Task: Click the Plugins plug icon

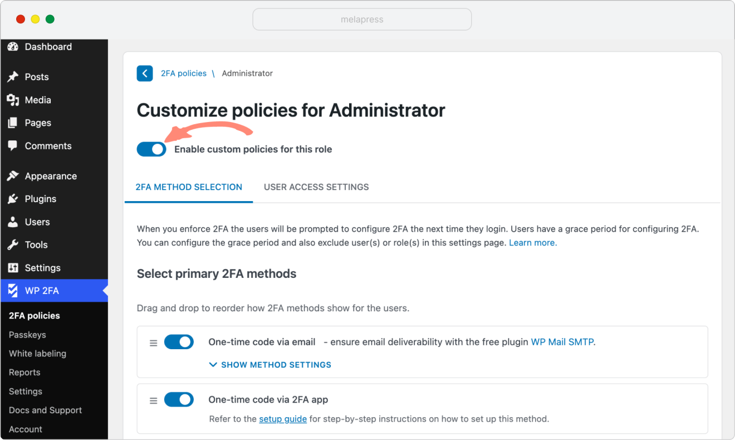Action: (x=13, y=199)
